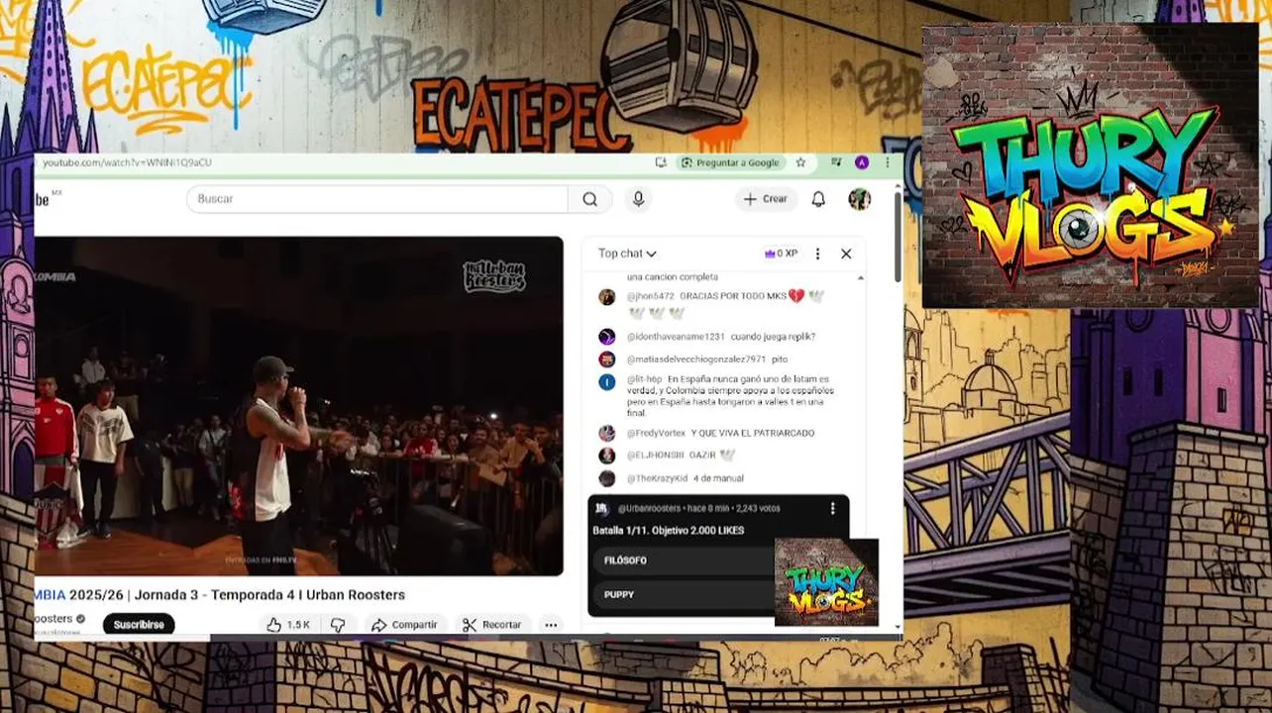Click the verified badge next to channel name
This screenshot has width=1272, height=713.
click(81, 619)
